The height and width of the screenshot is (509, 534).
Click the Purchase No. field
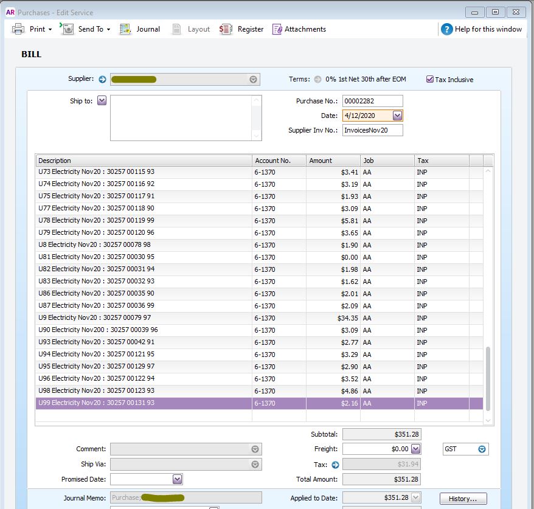point(372,101)
